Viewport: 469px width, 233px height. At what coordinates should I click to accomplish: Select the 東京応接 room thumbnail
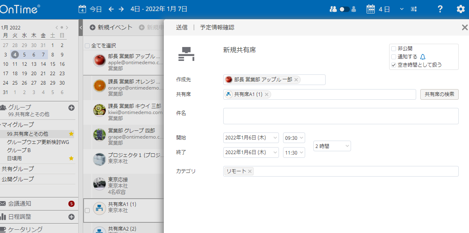tap(99, 184)
